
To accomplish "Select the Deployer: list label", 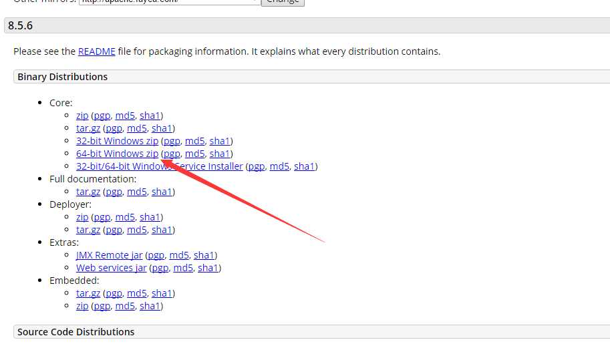I will (70, 204).
